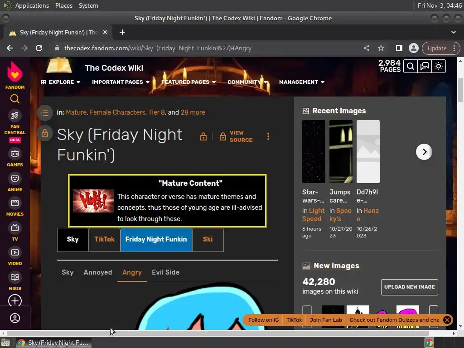464x348 pixels.
Task: Toggle the light/dark theme sun icon
Action: click(439, 66)
